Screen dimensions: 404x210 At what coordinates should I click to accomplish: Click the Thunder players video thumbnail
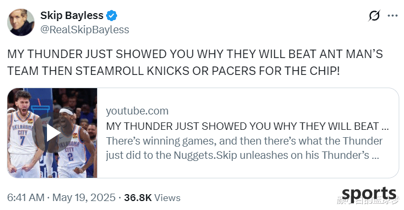click(52, 133)
